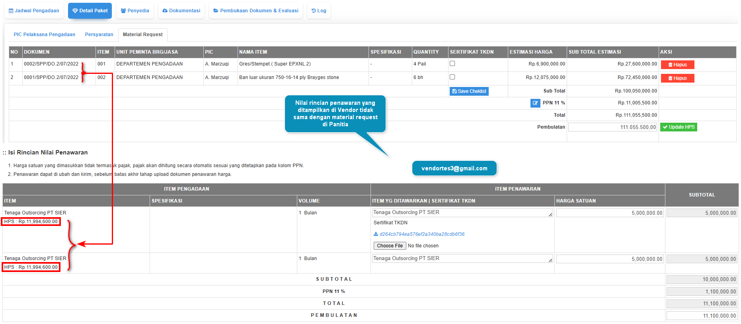Click the Pembulatan input in Material Request
The image size is (741, 324).
point(612,127)
